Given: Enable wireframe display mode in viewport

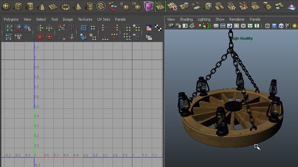Looking at the screenshot, I should pyautogui.click(x=268, y=26).
